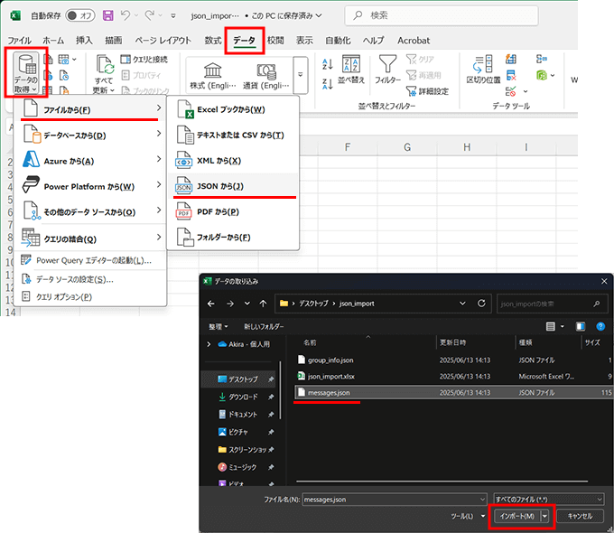Click Text to Columns (区切り位置)

483,70
